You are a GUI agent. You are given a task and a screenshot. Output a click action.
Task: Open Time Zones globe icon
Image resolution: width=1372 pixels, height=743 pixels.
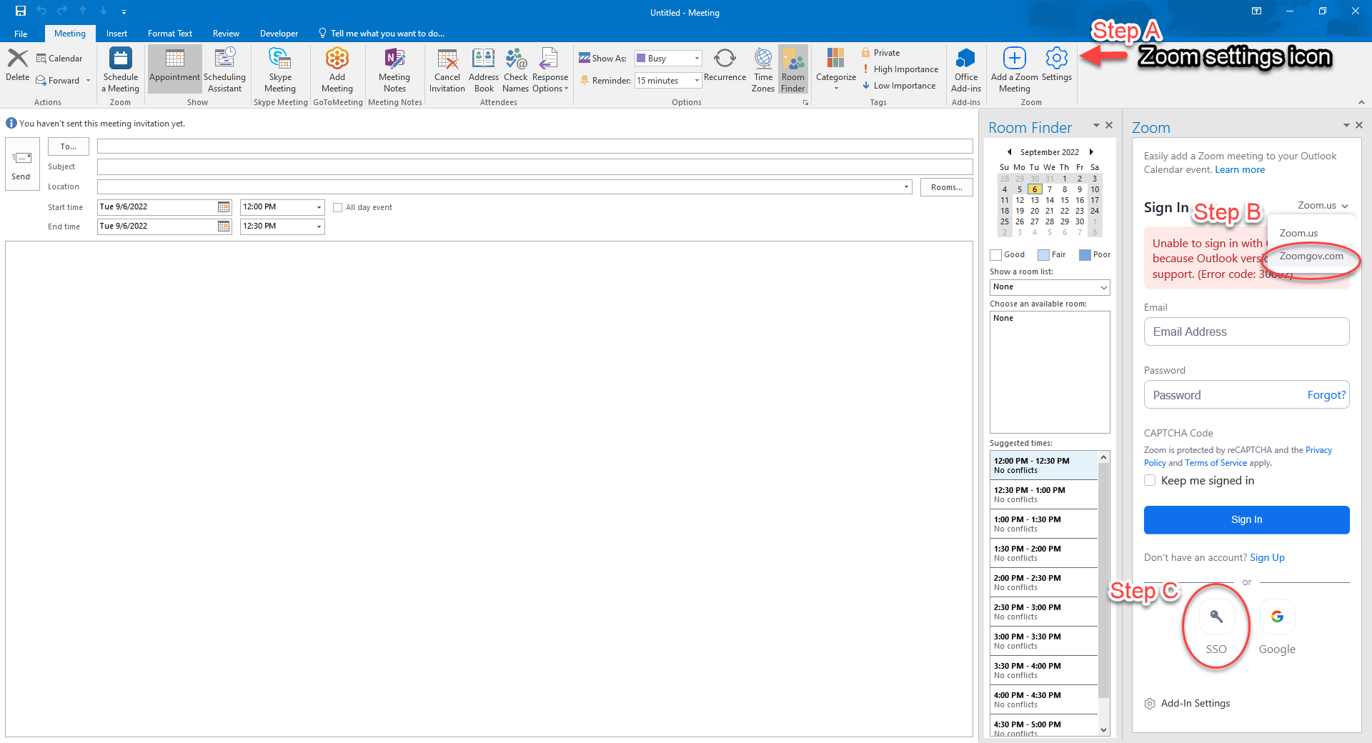(x=763, y=59)
